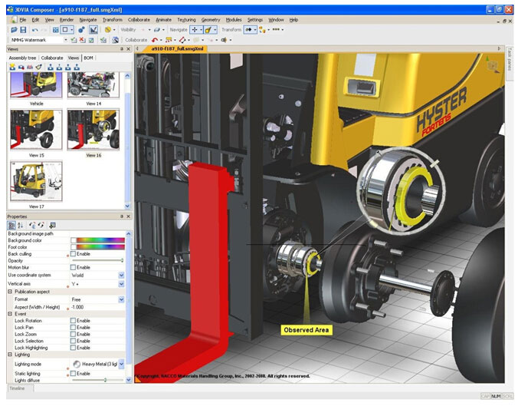Collapse the Publication aspect section
The height and width of the screenshot is (406, 518).
point(10,292)
